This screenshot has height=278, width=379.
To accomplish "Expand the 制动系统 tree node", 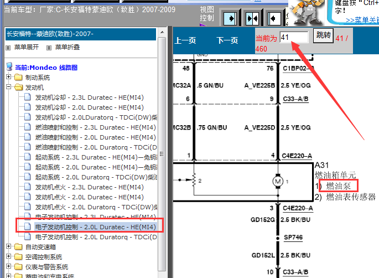I will click(x=8, y=77).
